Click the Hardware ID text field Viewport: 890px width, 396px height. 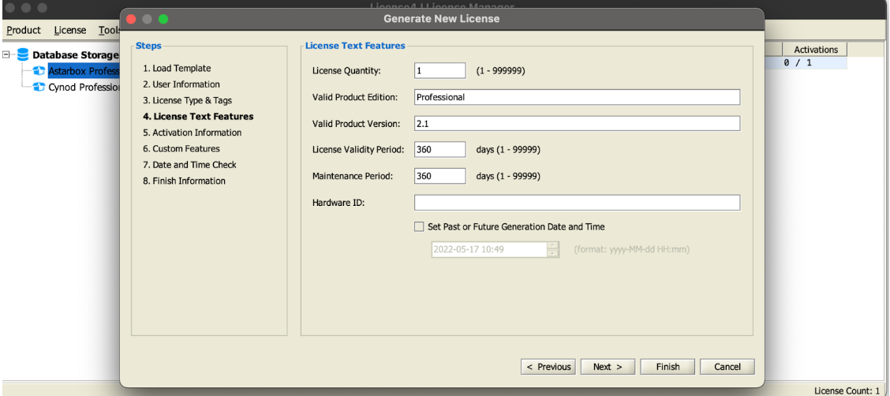[x=577, y=202]
